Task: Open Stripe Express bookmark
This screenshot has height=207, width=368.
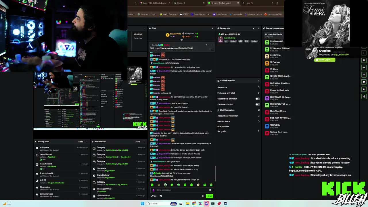Action: pos(220,14)
